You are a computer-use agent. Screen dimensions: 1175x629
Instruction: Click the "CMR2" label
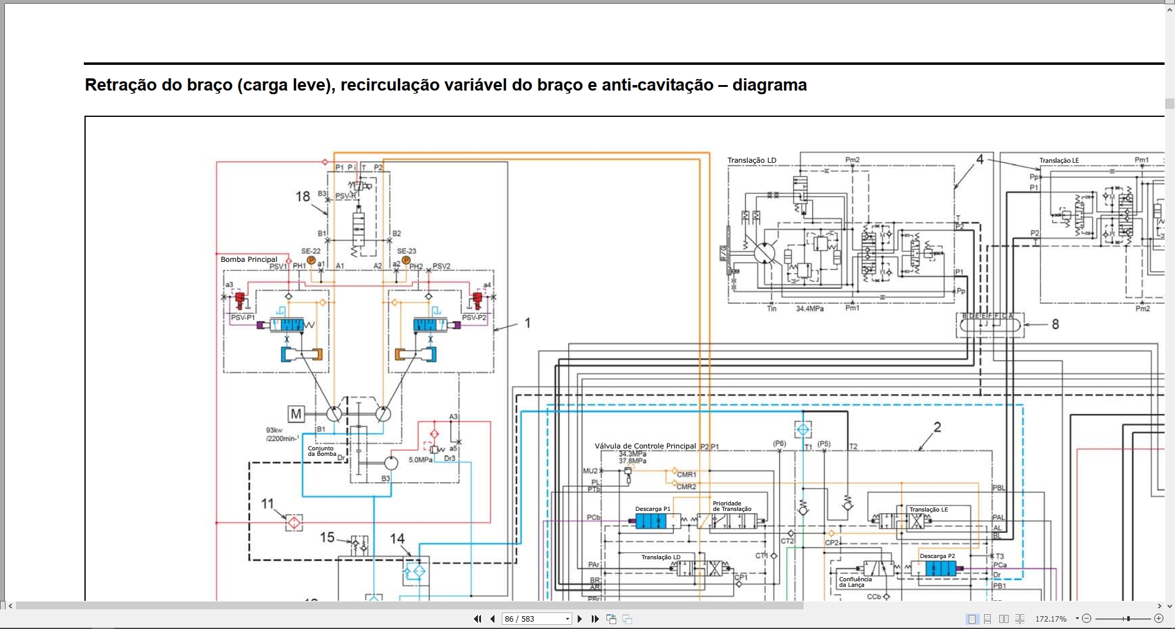pos(686,487)
